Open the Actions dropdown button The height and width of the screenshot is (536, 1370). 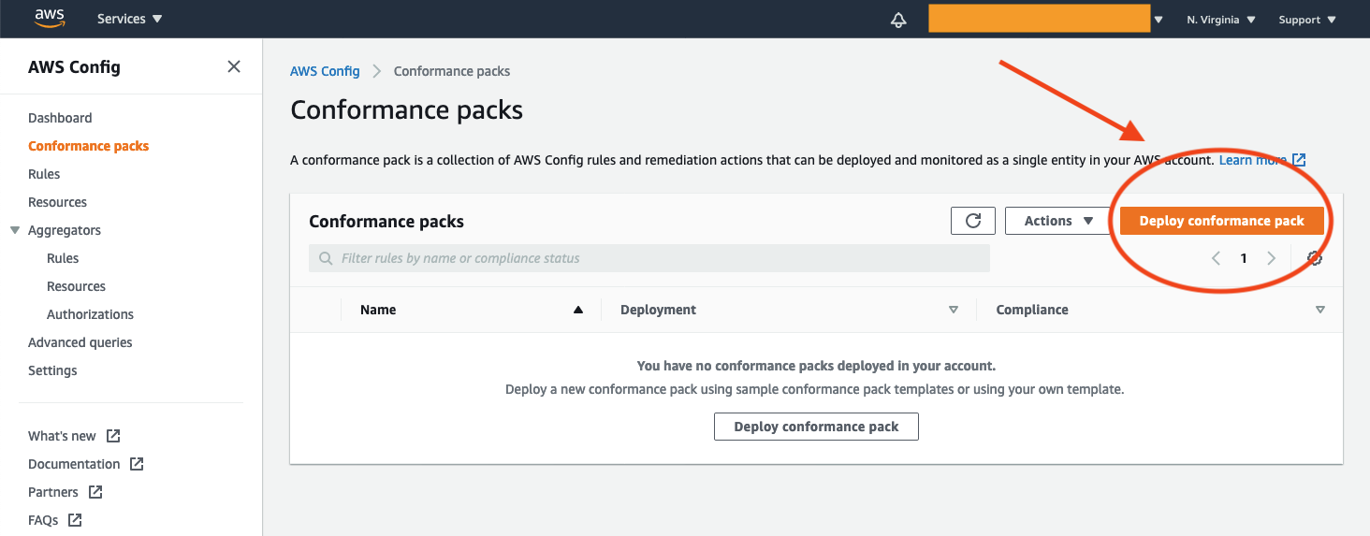[1059, 221]
